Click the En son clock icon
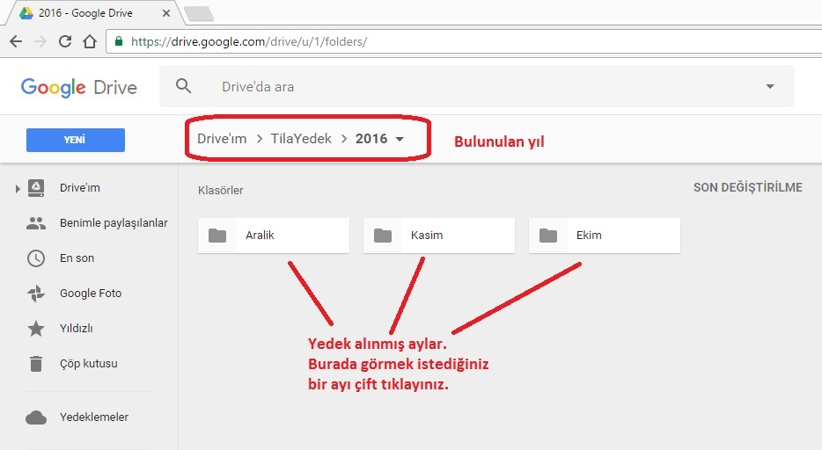This screenshot has width=822, height=450. click(36, 258)
